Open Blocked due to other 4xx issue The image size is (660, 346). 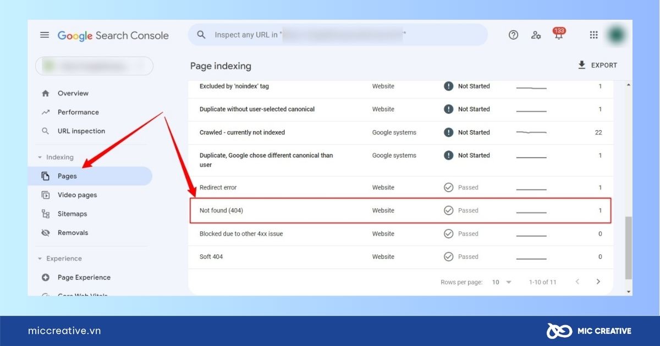coord(400,233)
